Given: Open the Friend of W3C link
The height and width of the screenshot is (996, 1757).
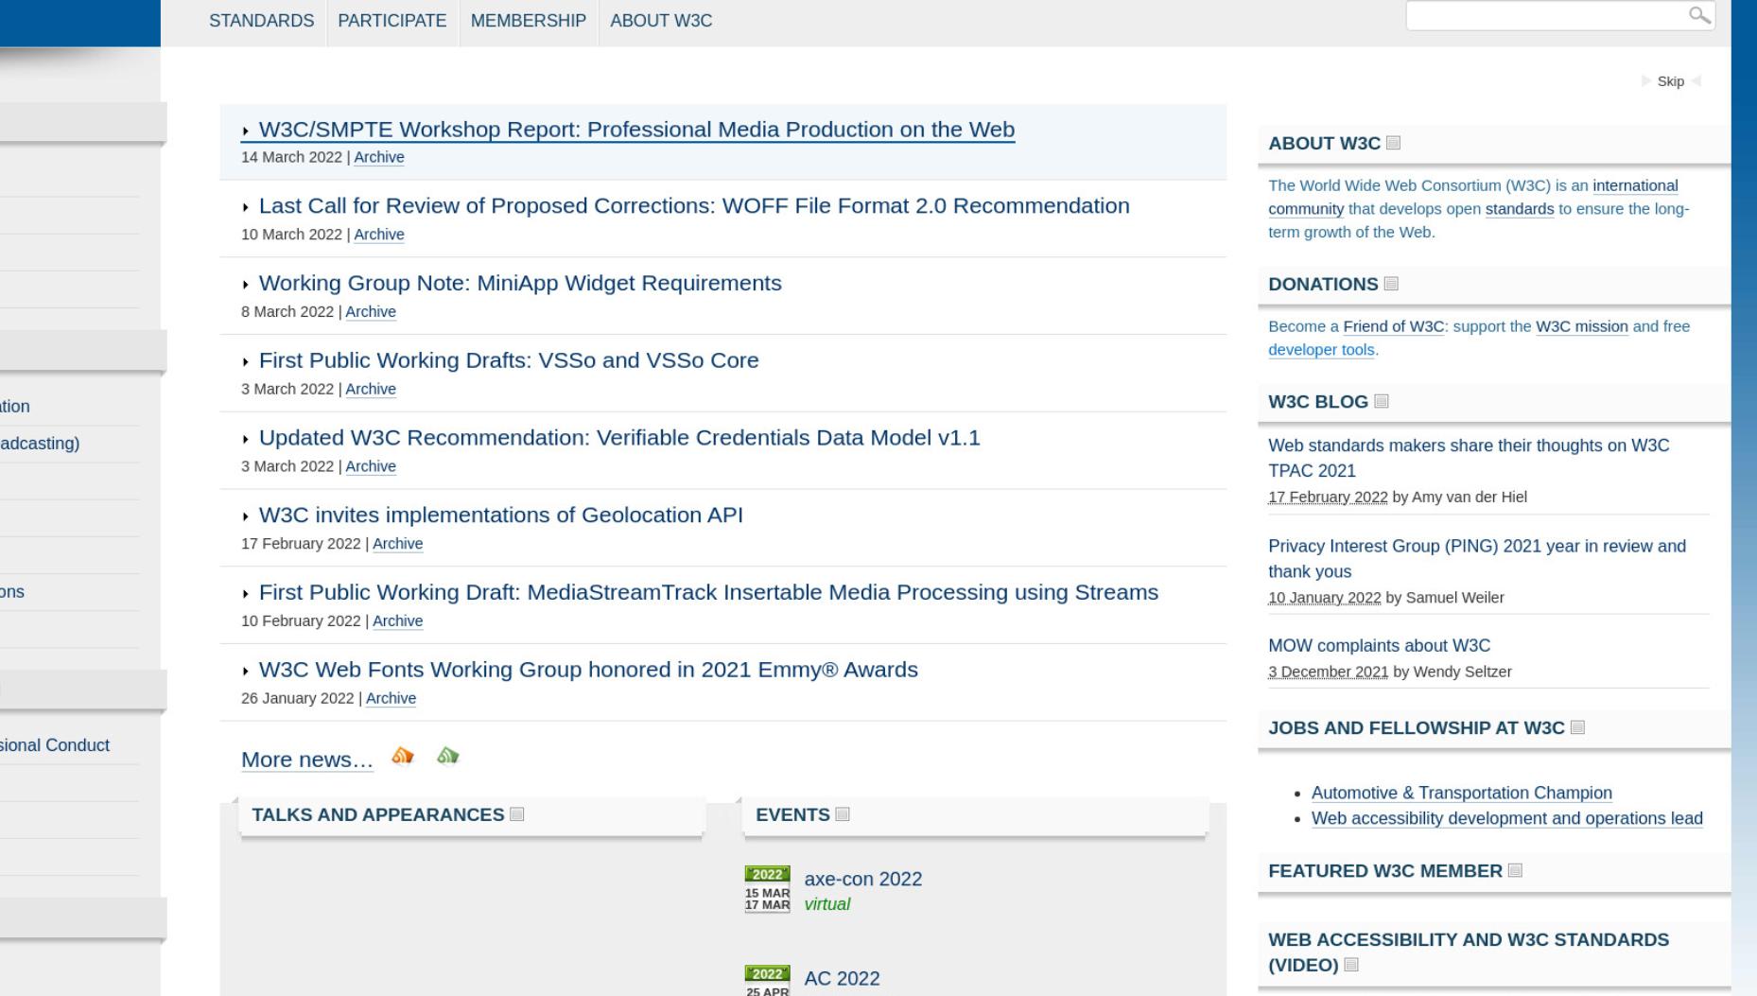Looking at the screenshot, I should point(1393,326).
